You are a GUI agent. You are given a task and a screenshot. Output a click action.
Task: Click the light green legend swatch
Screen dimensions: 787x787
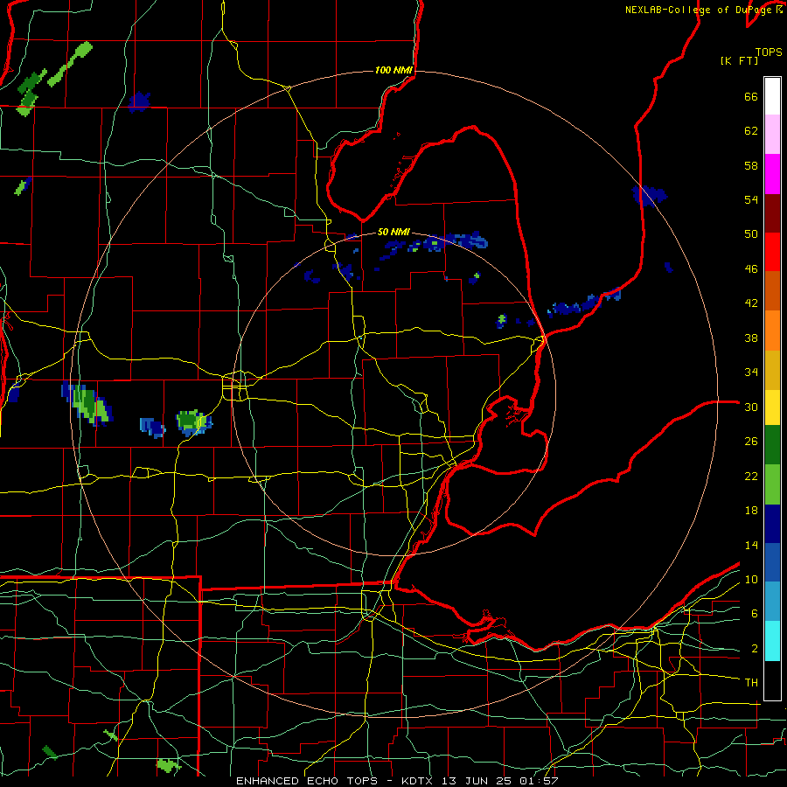coord(772,484)
